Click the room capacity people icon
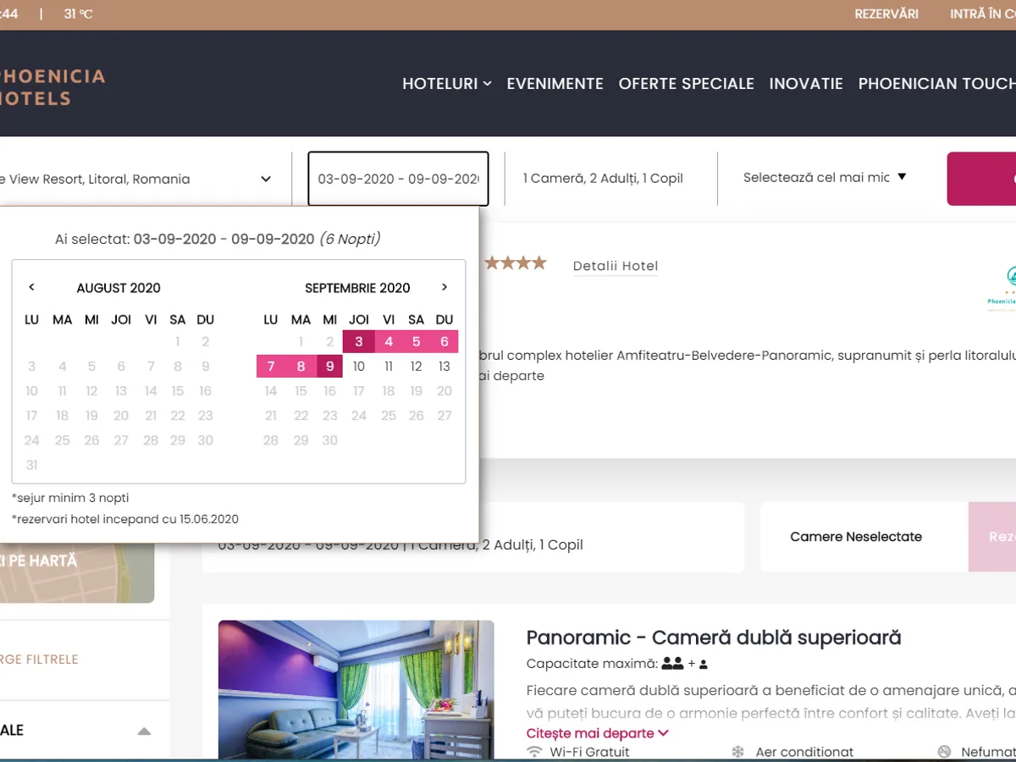1016x762 pixels. pos(672,664)
